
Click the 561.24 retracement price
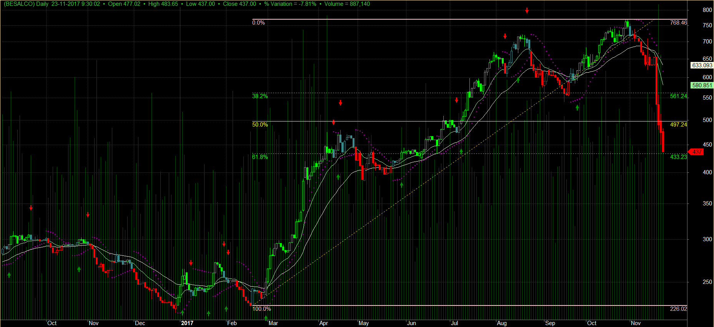click(x=678, y=96)
